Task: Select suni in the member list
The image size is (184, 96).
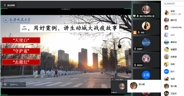Action: coord(172,35)
